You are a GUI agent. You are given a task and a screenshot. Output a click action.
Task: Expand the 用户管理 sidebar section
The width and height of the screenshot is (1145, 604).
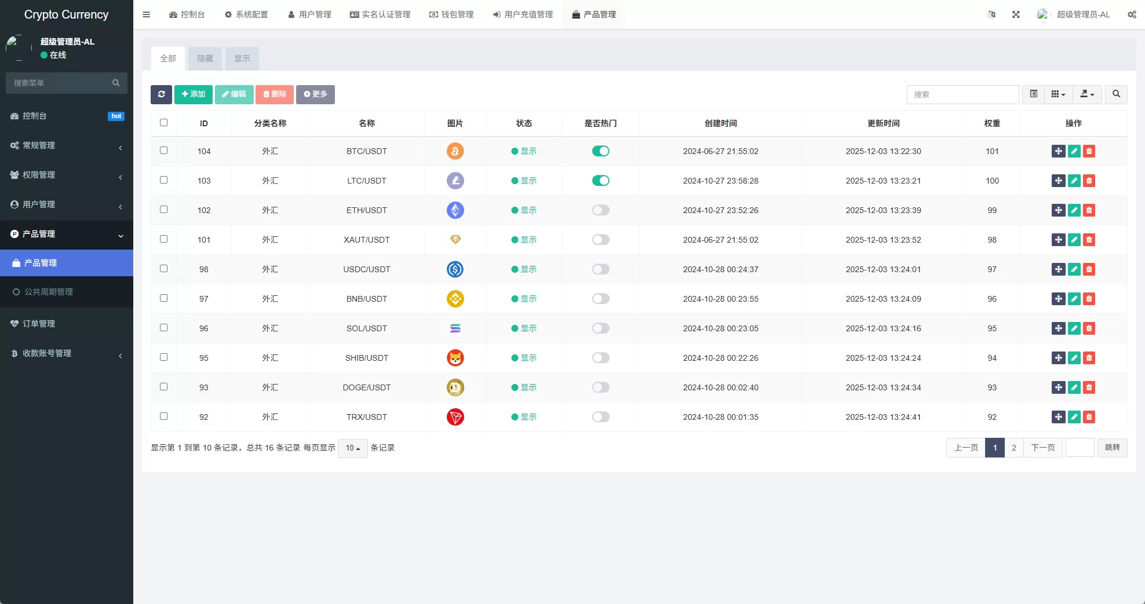(67, 204)
